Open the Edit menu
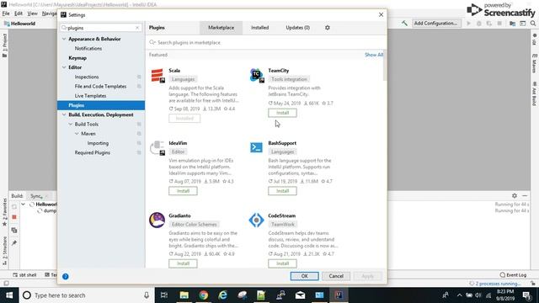The height and width of the screenshot is (303, 539). (19, 13)
